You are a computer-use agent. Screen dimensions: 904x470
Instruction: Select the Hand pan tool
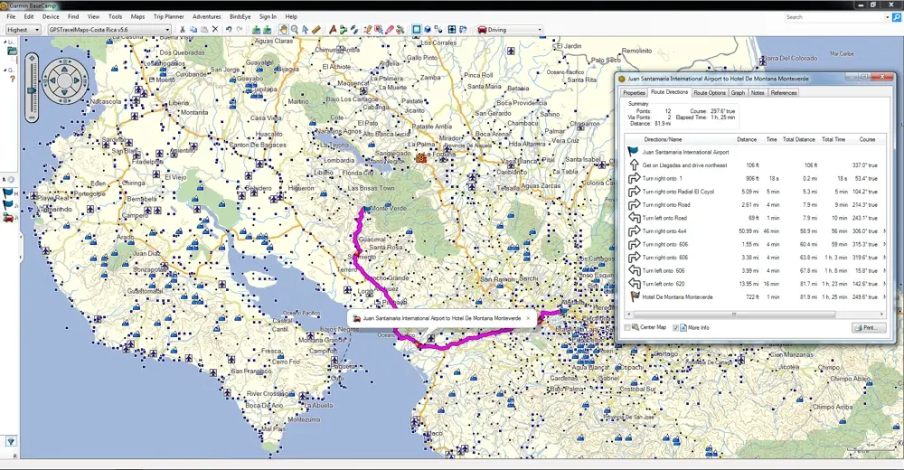click(x=283, y=30)
